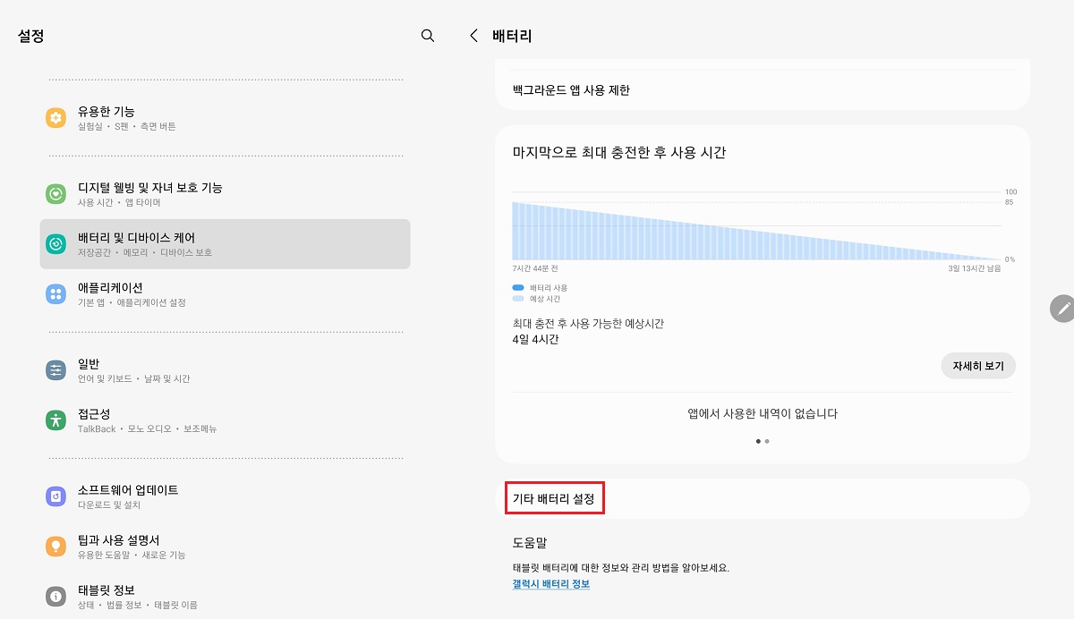Open the Useful features (유용한 기능) settings icon
This screenshot has height=619, width=1074.
coord(55,116)
